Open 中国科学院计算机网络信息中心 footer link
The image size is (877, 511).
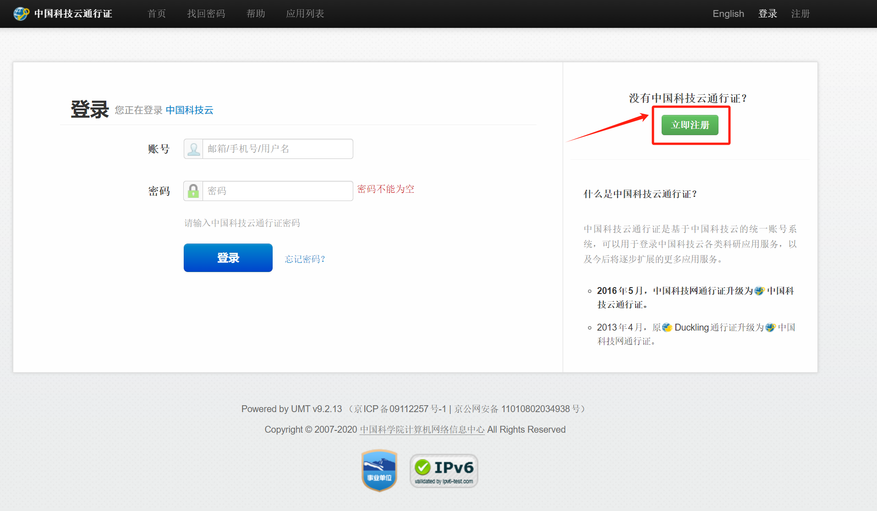tap(422, 429)
